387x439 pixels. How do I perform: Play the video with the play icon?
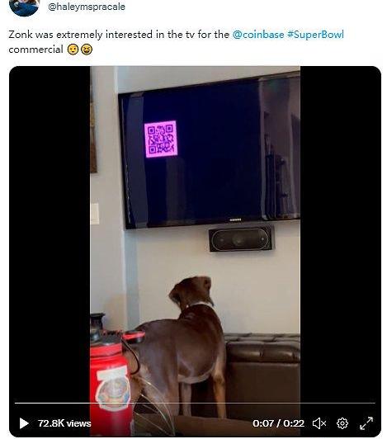coord(24,423)
